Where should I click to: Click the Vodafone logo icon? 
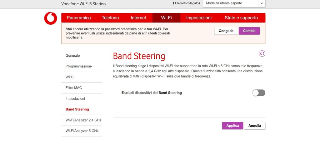(50, 18)
